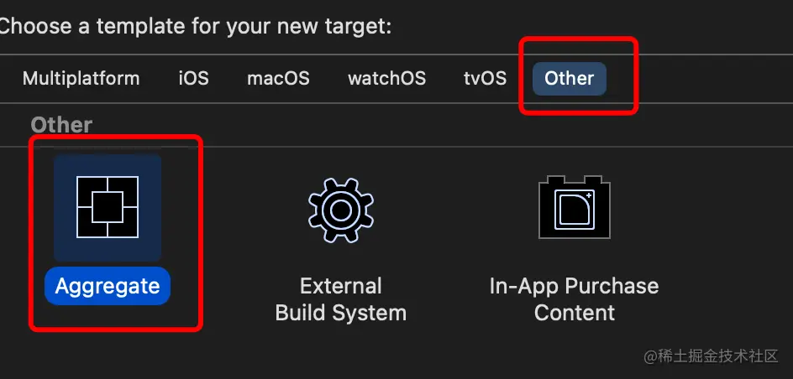
Task: Go to the tvOS tab
Action: coord(485,79)
